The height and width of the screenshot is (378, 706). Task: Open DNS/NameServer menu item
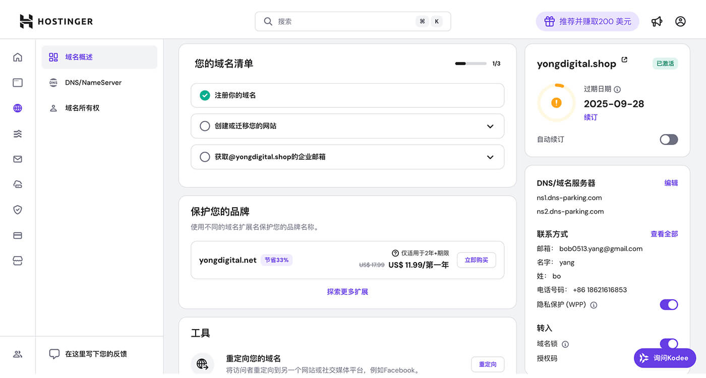click(x=99, y=83)
